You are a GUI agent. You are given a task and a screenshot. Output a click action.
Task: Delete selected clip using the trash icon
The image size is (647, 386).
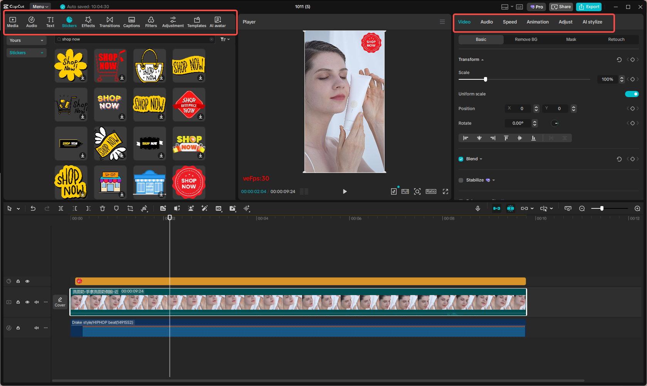[x=102, y=208]
